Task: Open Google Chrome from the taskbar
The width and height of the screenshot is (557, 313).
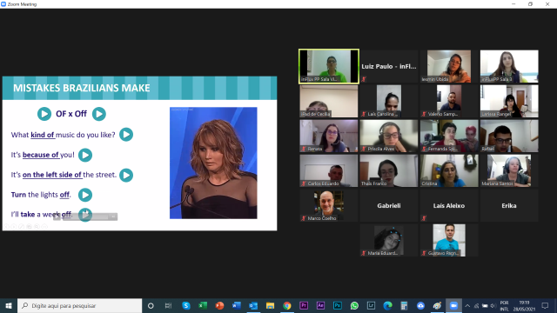Action: point(287,305)
